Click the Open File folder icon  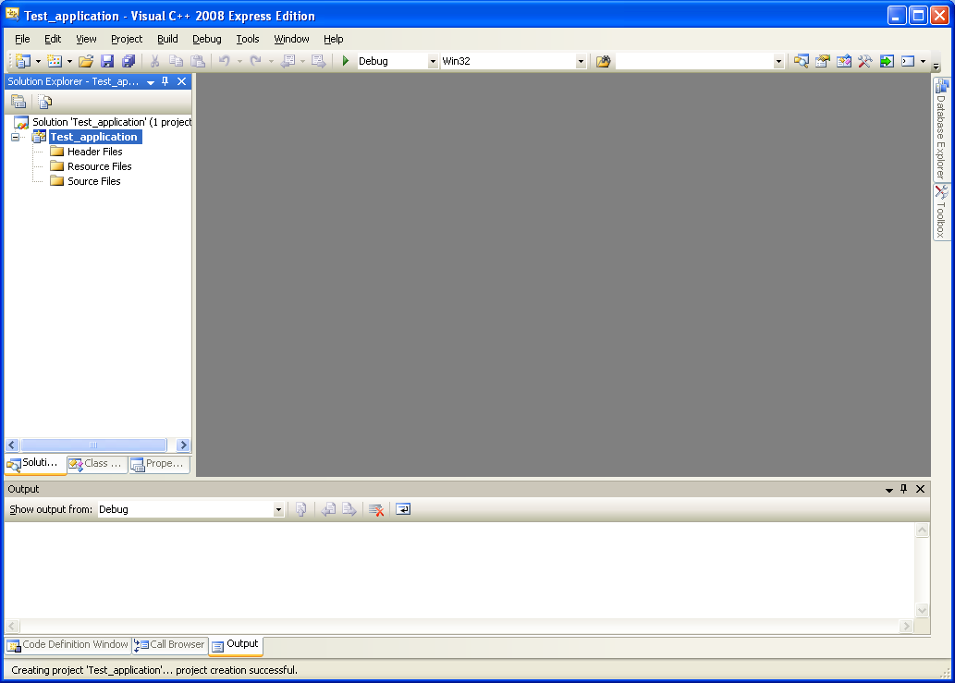[86, 61]
